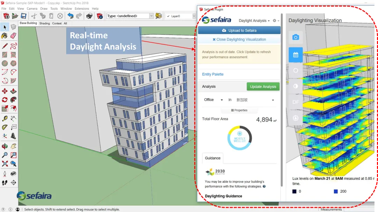Select the Position Camera tool

coord(5,174)
